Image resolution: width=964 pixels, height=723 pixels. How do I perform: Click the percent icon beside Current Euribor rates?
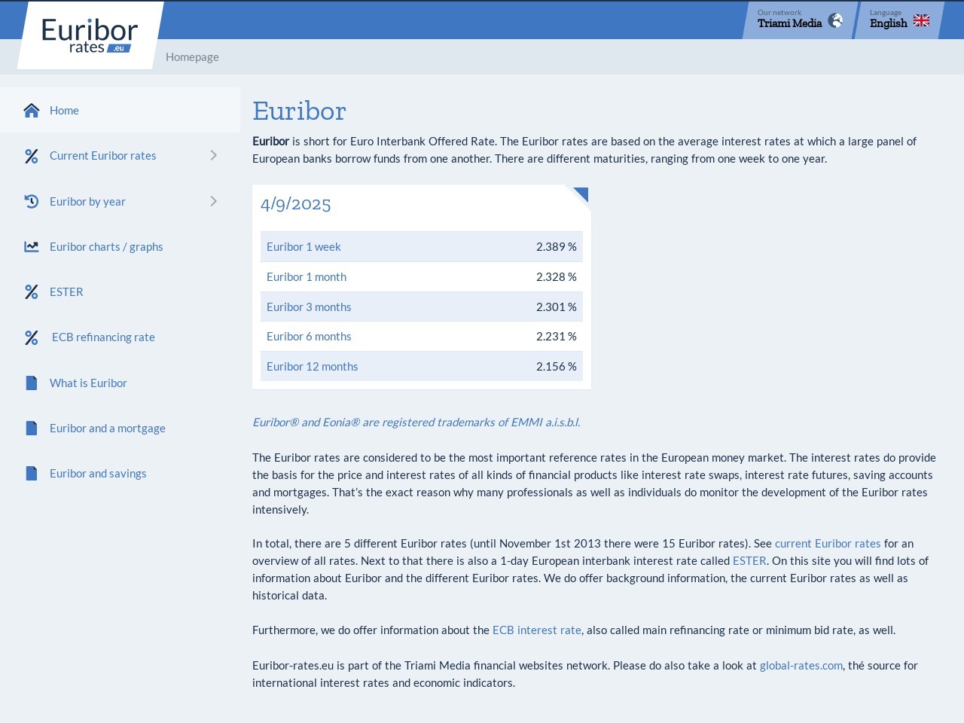[32, 156]
